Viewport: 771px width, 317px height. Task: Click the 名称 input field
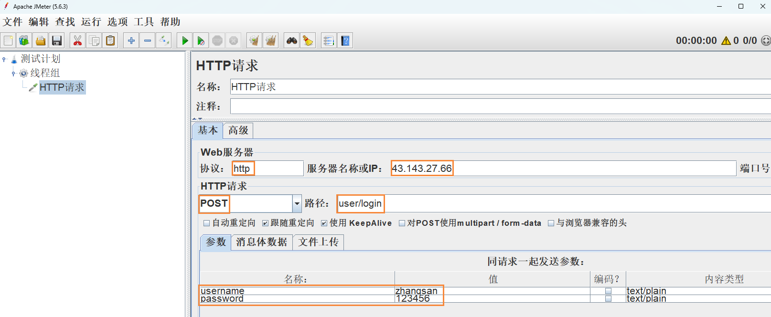[501, 87]
